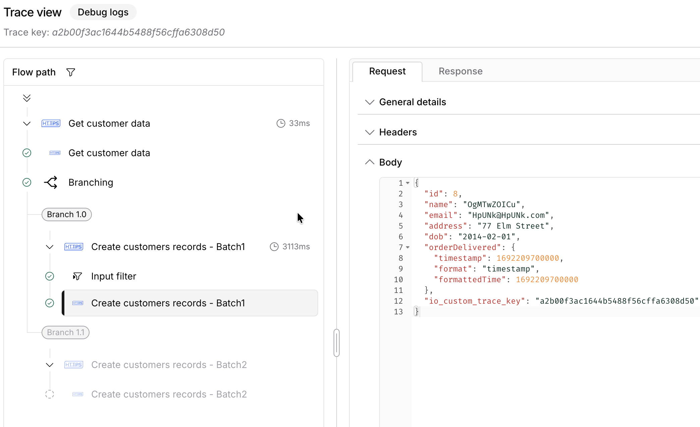
Task: Switch to the Response tab
Action: [x=461, y=71]
